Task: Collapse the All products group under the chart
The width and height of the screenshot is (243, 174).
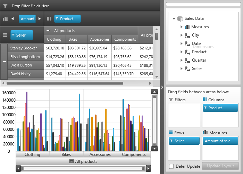Action: pyautogui.click(x=72, y=161)
